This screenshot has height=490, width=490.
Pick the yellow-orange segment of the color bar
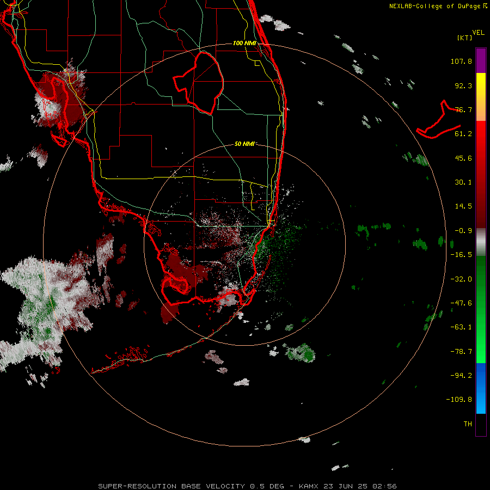click(481, 97)
